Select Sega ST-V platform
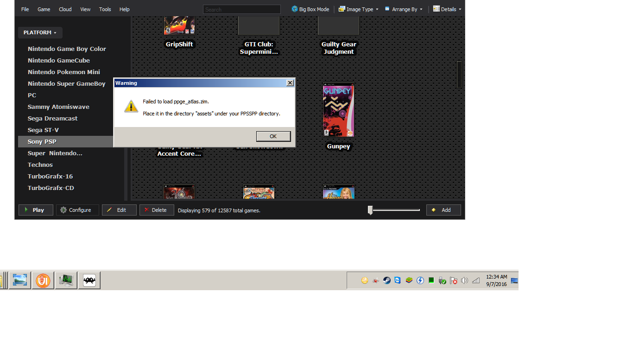Screen dimensions: 633x356 (43, 130)
